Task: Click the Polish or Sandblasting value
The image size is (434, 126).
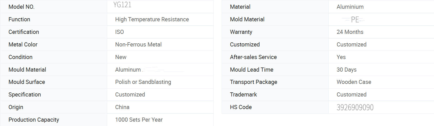Action: (143, 82)
